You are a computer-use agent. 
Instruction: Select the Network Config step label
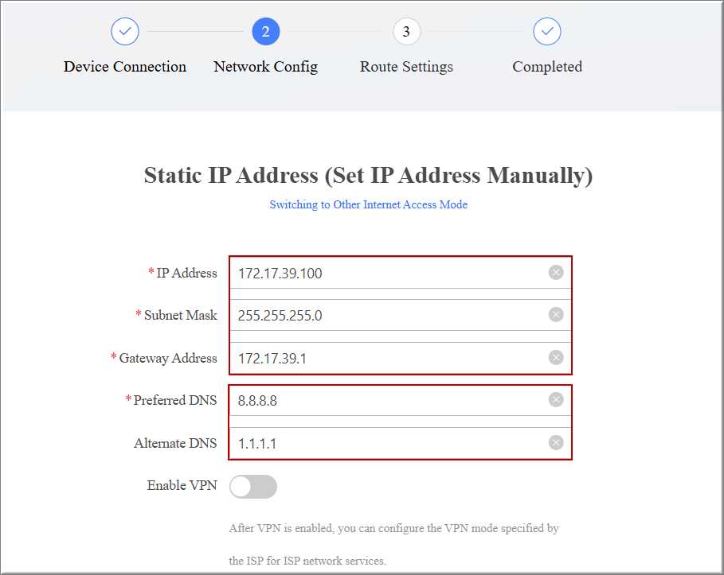265,67
